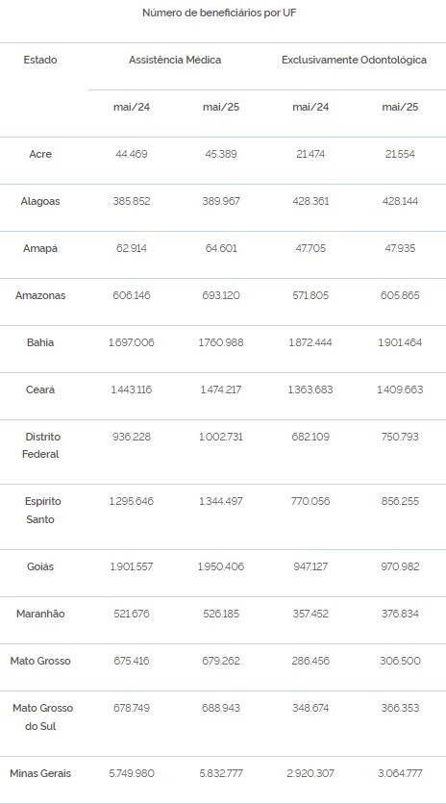Click the value 1.901.464 for Bahia

tap(400, 343)
